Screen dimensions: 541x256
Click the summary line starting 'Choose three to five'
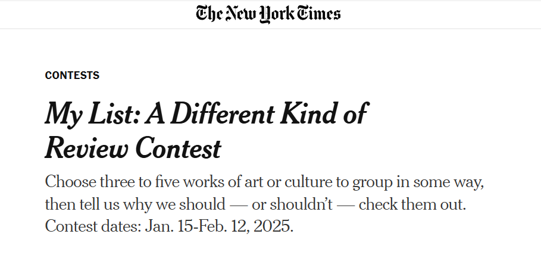pos(265,182)
